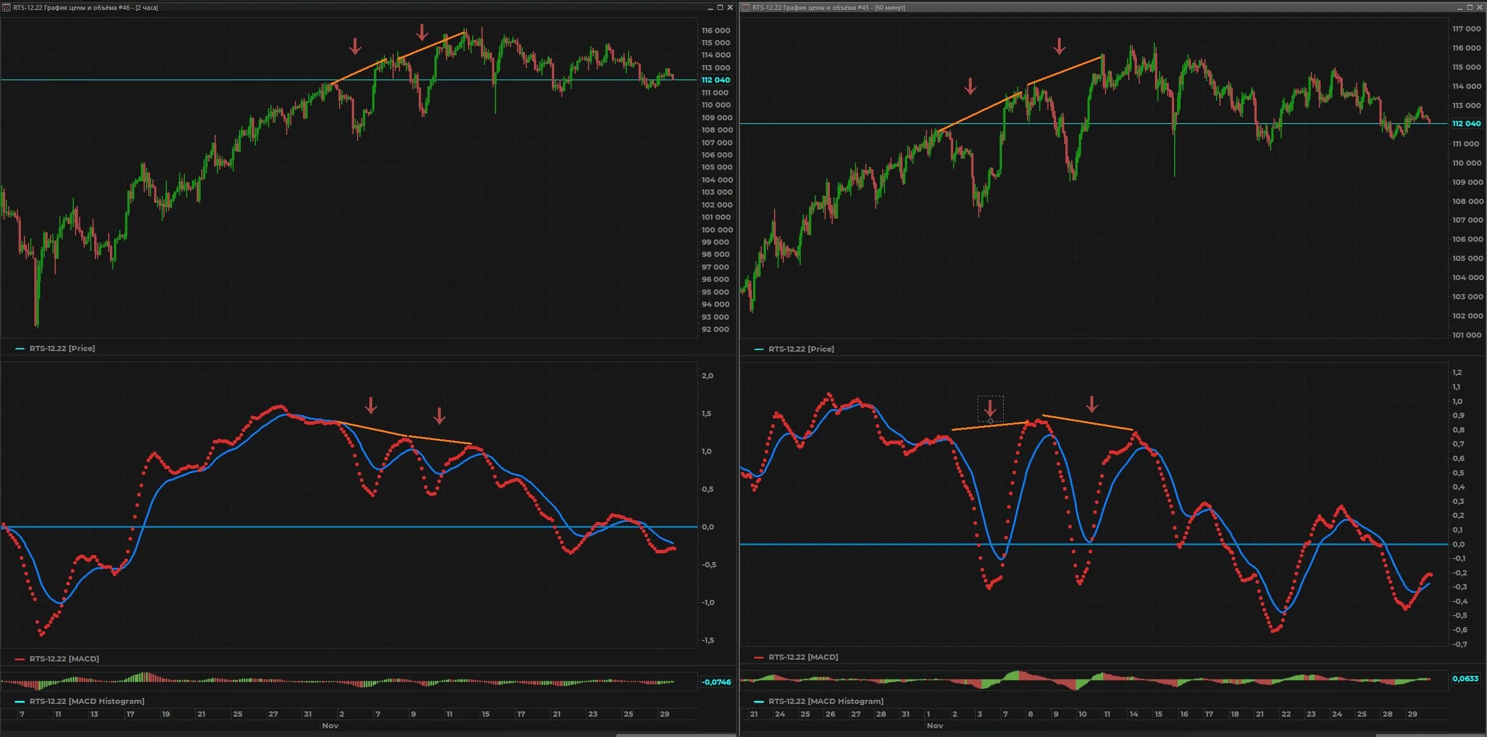Click RTS-12.22 [MACD] legend in right chart

tap(803, 657)
